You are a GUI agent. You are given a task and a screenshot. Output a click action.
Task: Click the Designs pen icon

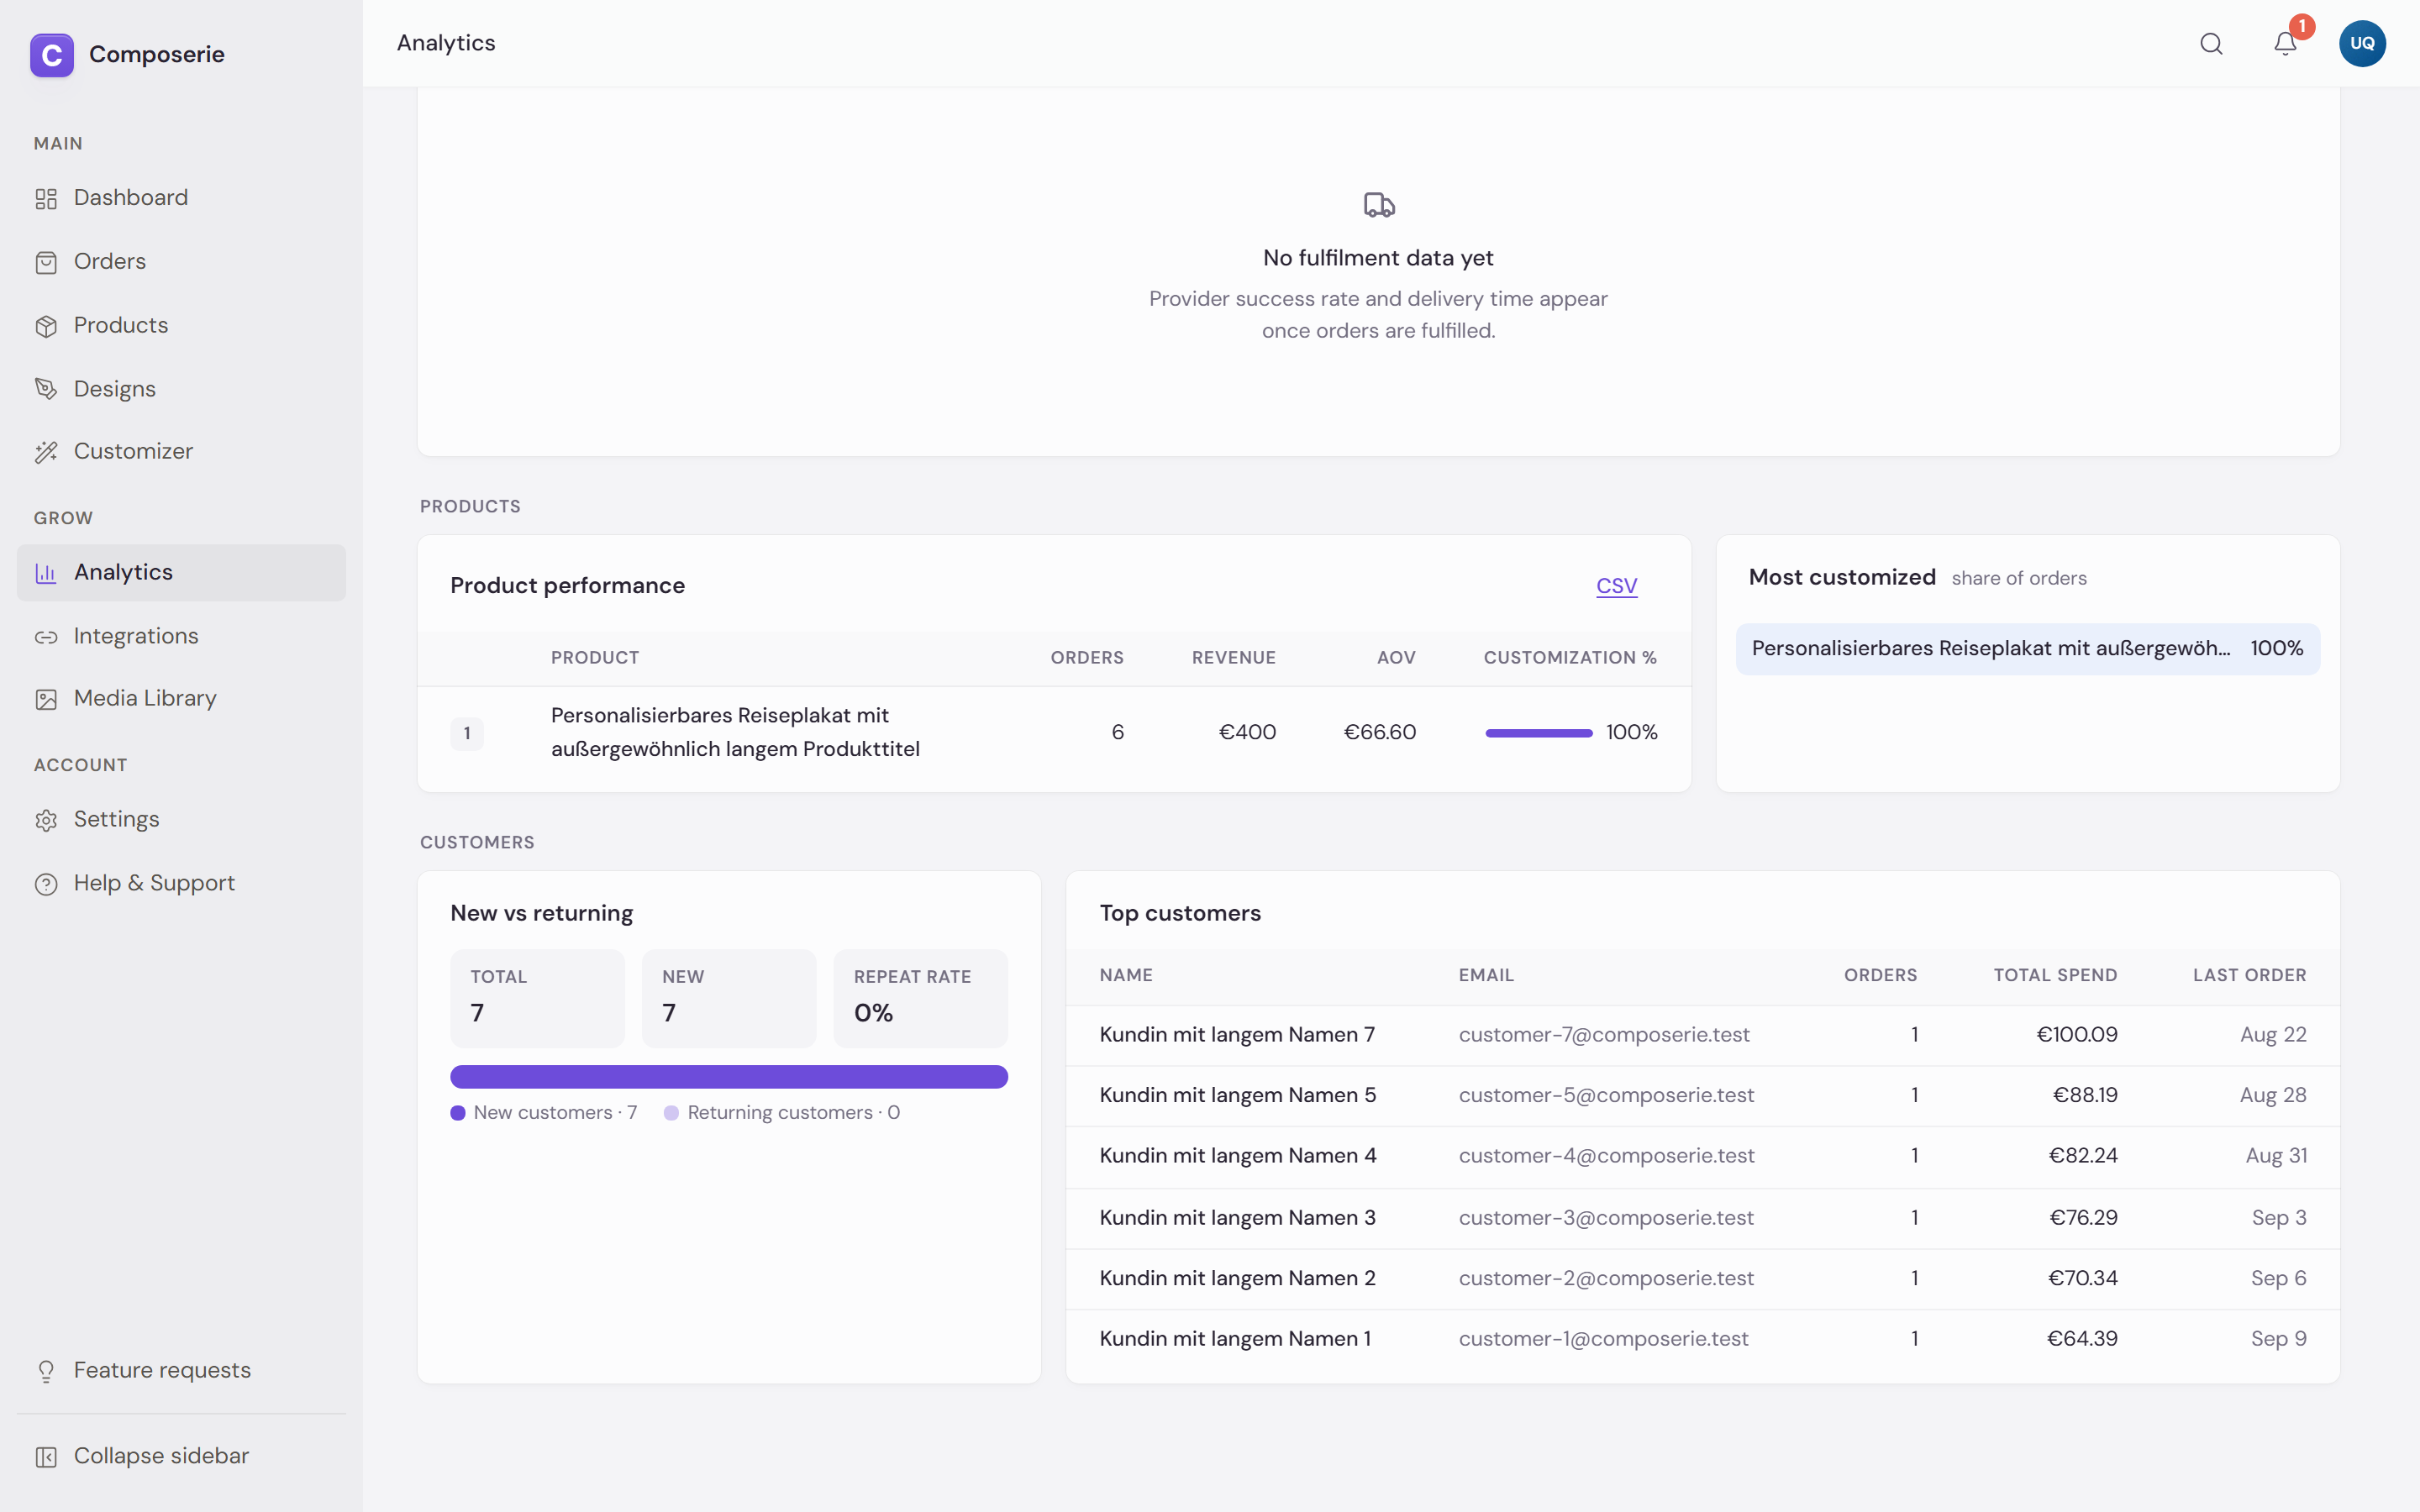46,389
